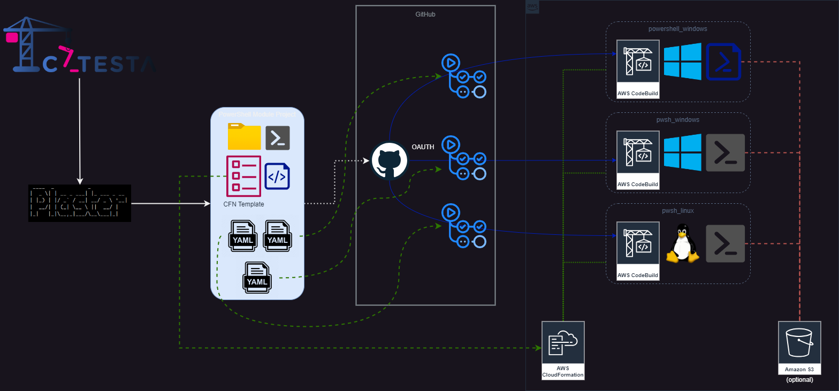Click the (optional) text under Amazon S3
Viewport: 839px width, 391px height.
(x=799, y=380)
